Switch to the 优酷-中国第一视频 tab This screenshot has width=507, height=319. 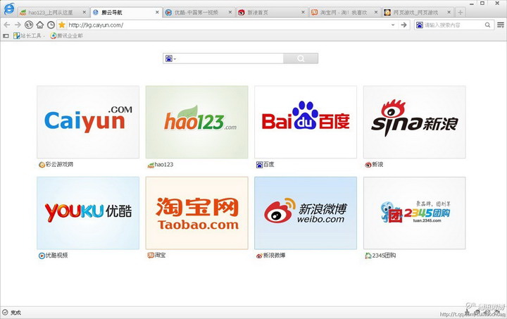[196, 13]
